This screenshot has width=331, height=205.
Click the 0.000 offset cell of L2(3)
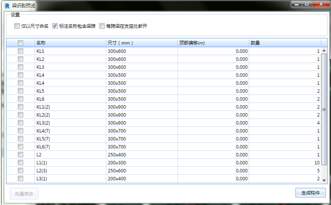point(213,171)
